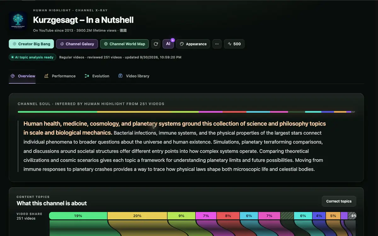378x236 pixels.
Task: Go to the Evolution tab
Action: 97,76
